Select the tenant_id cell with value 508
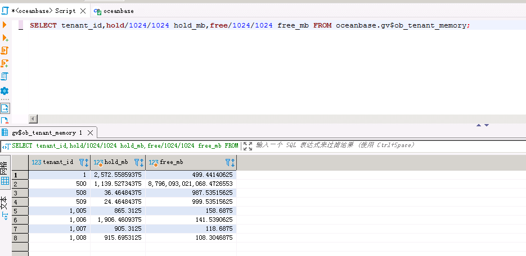 pyautogui.click(x=60, y=193)
